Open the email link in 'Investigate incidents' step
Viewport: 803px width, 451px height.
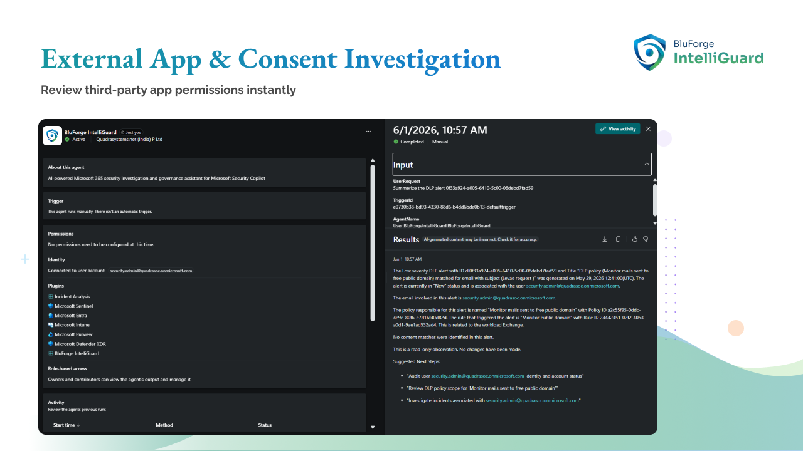pyautogui.click(x=532, y=400)
